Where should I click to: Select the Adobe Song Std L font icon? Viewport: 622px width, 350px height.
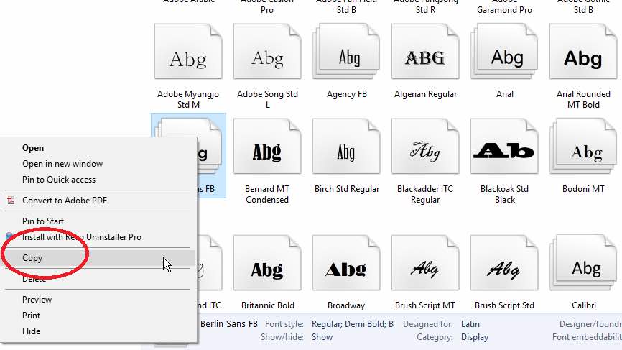coord(267,52)
